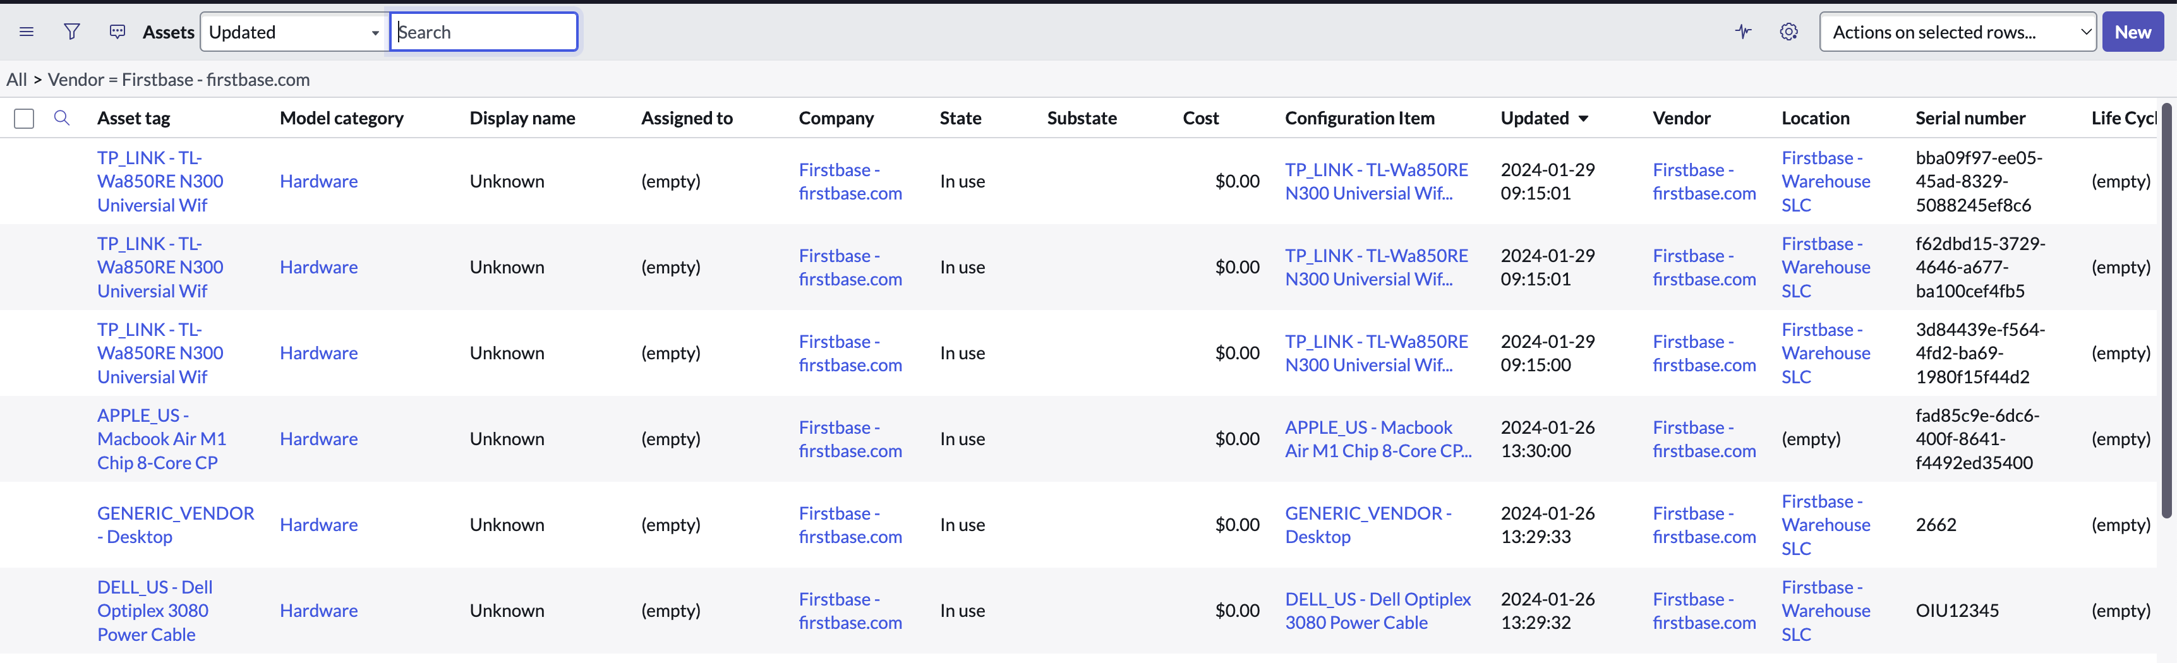
Task: Open the activity stream chat icon
Action: (118, 32)
